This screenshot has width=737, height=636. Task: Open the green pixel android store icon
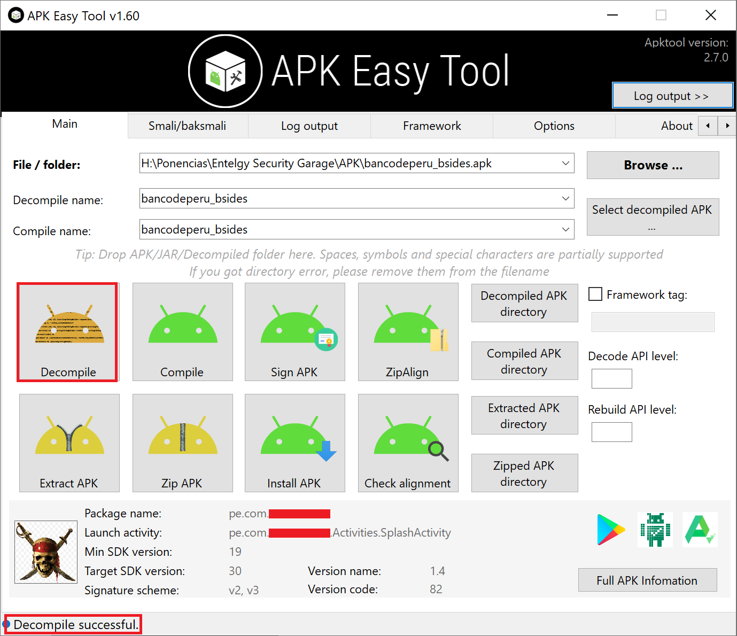tap(655, 530)
